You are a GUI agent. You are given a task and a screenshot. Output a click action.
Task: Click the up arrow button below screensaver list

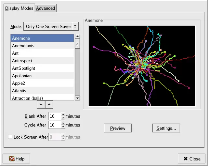click(x=49, y=104)
